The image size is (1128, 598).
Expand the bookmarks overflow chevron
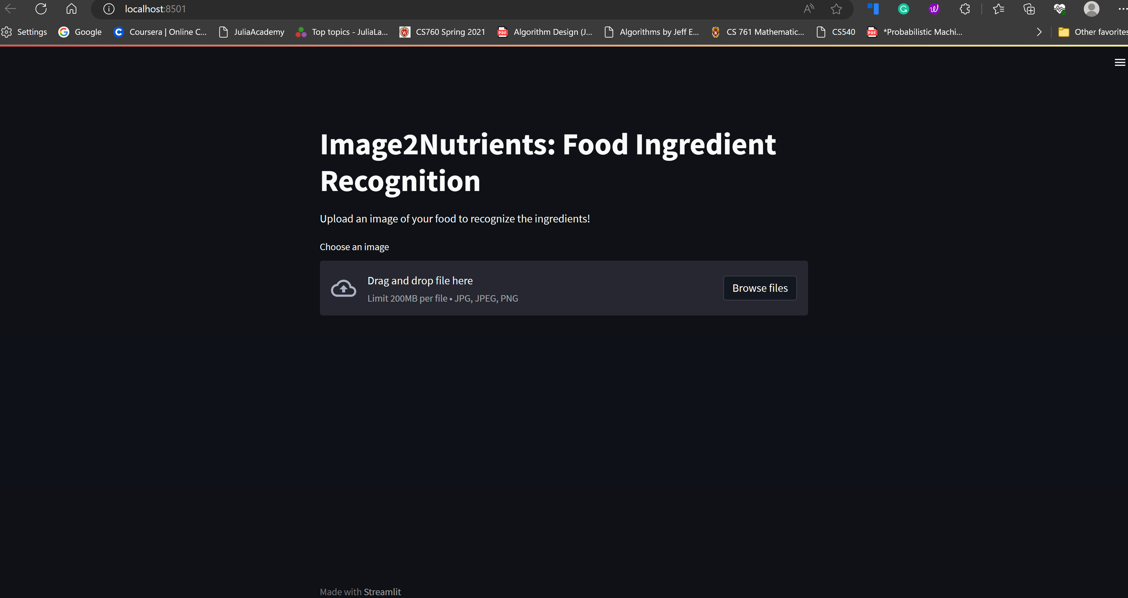click(x=1039, y=32)
